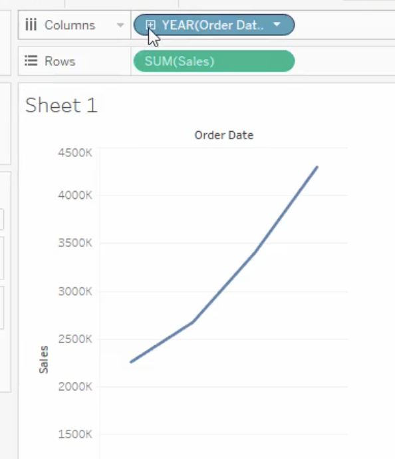Click empty area of the Columns shelf
The width and height of the screenshot is (395, 459).
pos(344,25)
